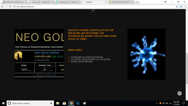Click the site info icon in address bar

(14, 6)
